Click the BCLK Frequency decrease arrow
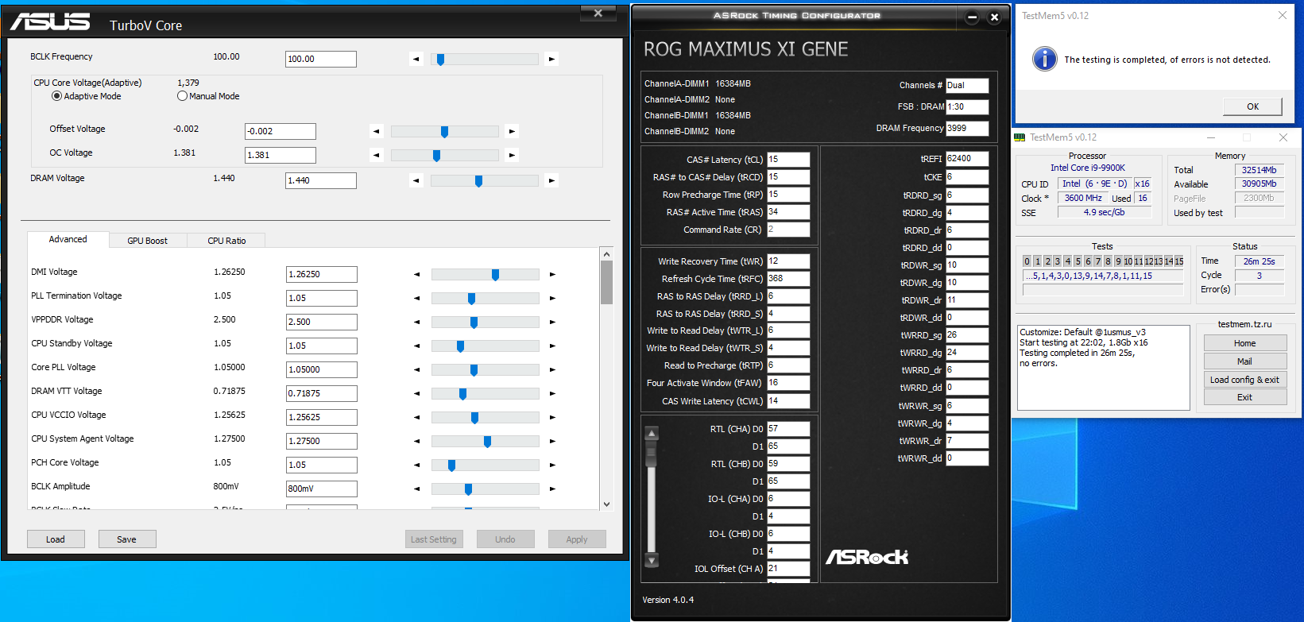This screenshot has height=622, width=1304. 416,59
